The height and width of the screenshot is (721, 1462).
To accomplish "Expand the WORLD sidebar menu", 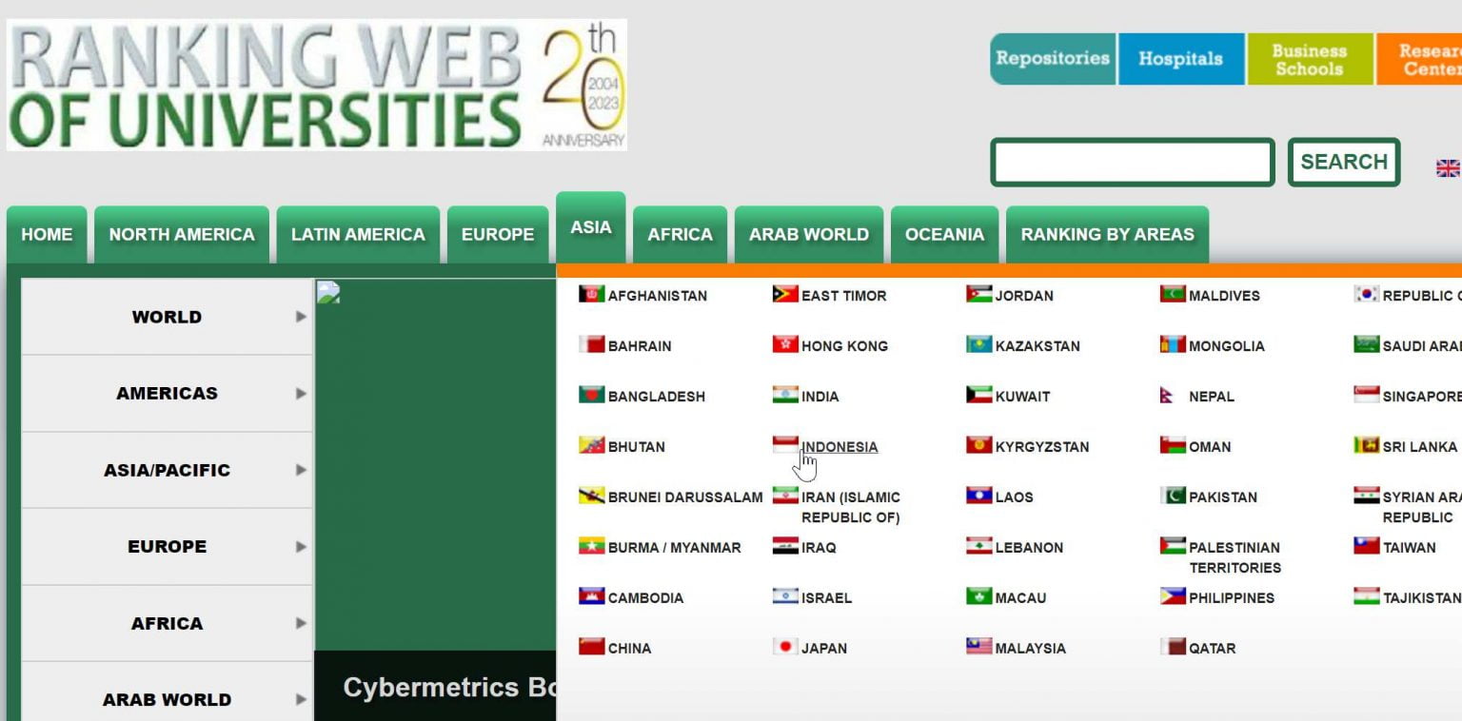I will point(167,317).
